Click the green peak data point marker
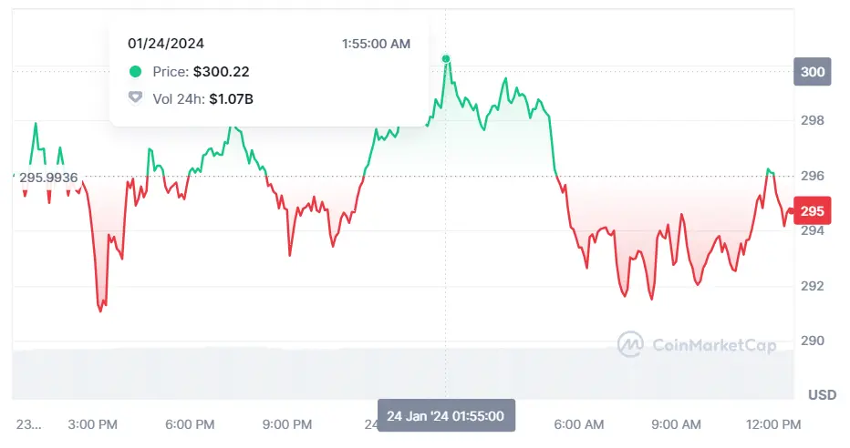850x448 pixels. point(446,59)
